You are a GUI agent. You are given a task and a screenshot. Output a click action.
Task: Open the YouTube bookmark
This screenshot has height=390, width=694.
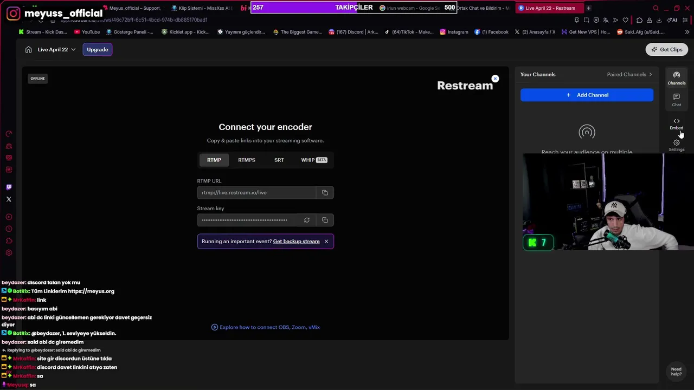coord(87,32)
